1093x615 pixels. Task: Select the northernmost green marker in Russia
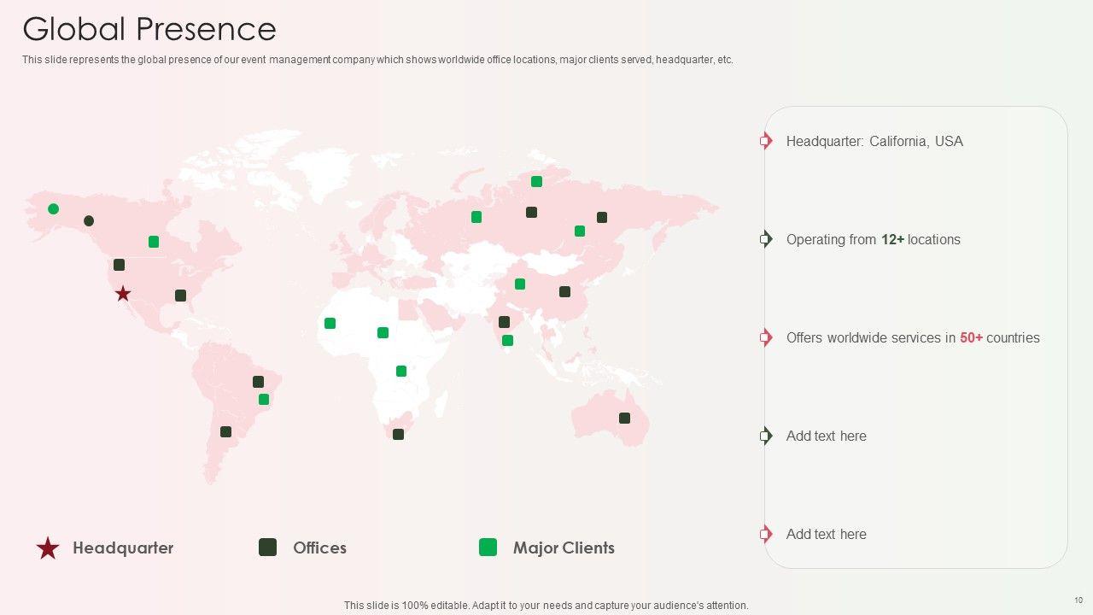pyautogui.click(x=536, y=181)
